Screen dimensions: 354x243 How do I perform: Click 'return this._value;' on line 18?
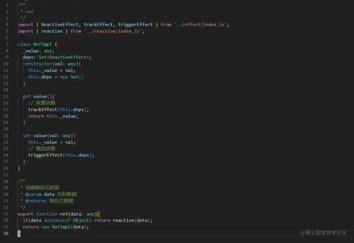(53, 116)
